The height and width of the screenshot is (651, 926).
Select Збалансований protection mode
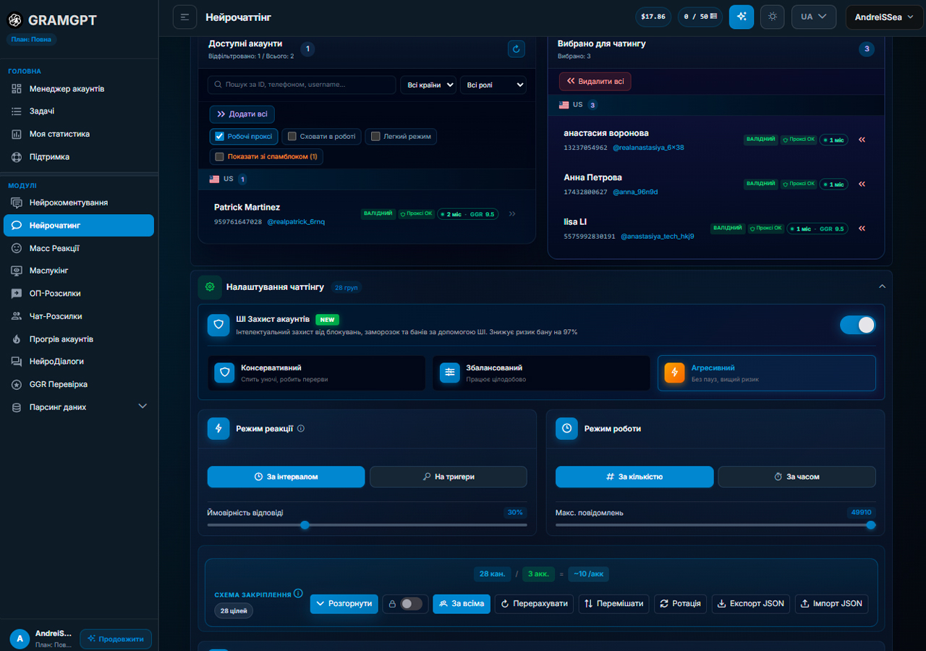541,373
